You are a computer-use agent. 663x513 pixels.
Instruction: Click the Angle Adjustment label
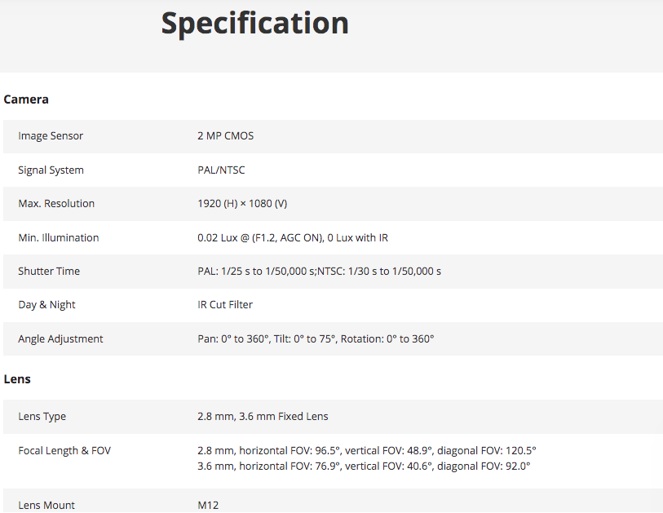pyautogui.click(x=60, y=339)
